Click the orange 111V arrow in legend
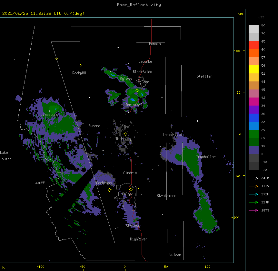Image resolution: width=278 pixels, height=271 pixels. [253, 186]
